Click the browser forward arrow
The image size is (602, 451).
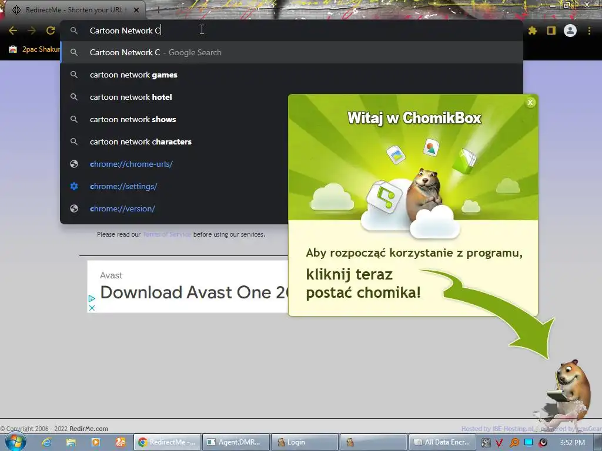coord(32,31)
